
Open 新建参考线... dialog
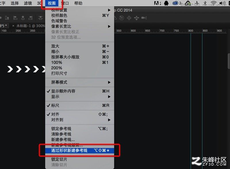pyautogui.click(x=80, y=139)
